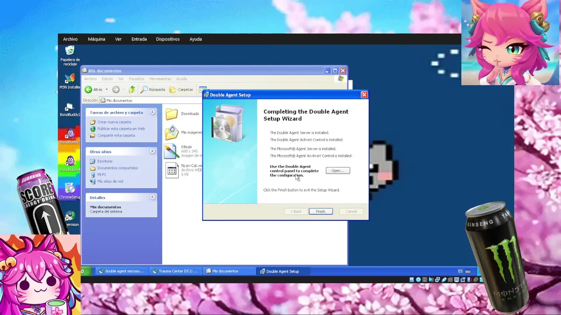Viewport: 561px width, 315px height.
Task: Open Mis sitios de red link
Action: pos(110,181)
